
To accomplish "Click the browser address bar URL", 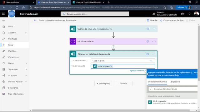I will point(97,7).
